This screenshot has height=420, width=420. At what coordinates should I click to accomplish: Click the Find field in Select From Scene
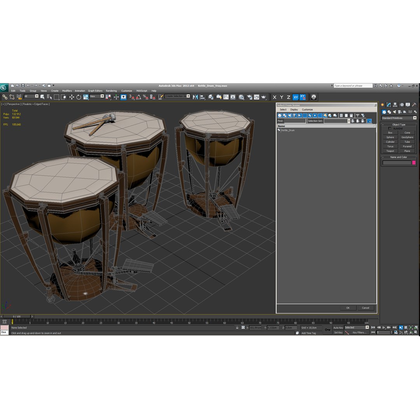[295, 121]
